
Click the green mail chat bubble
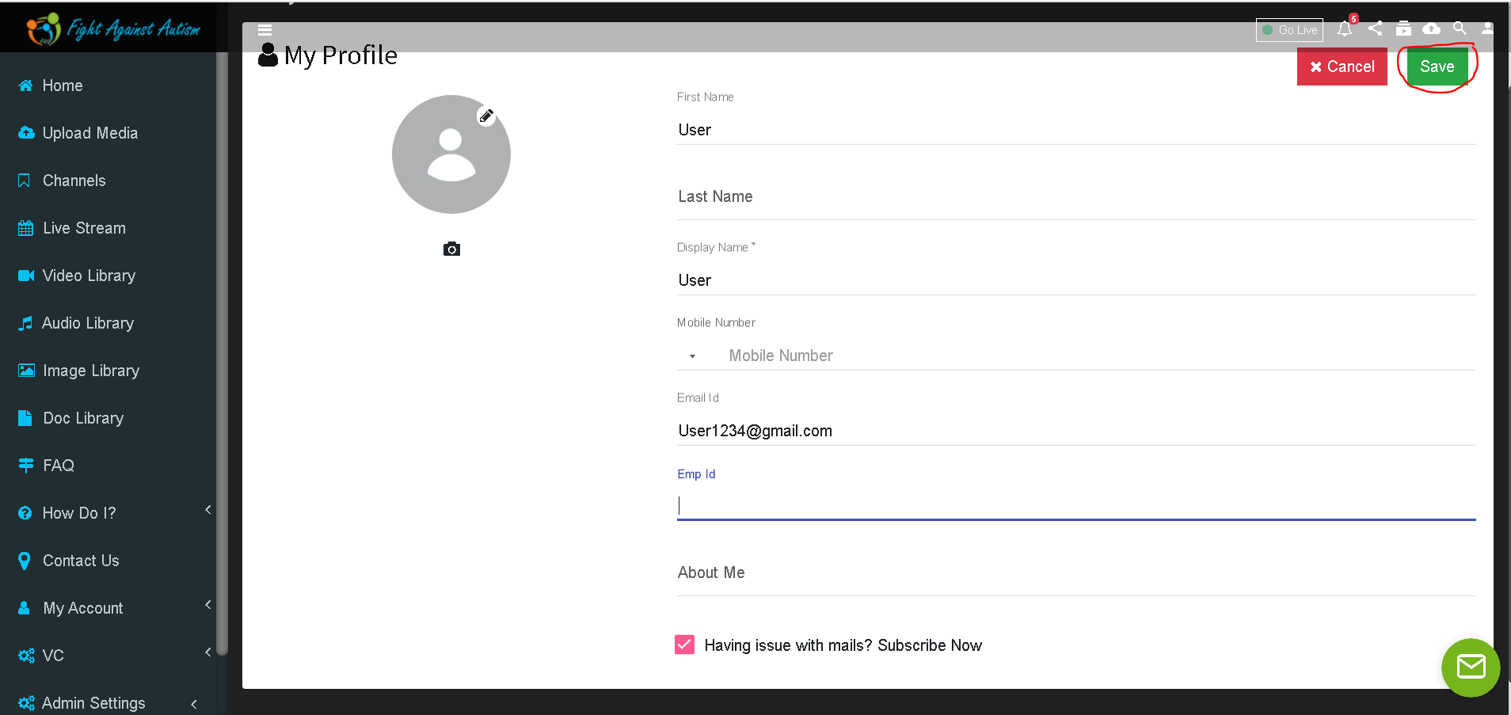click(1471, 667)
